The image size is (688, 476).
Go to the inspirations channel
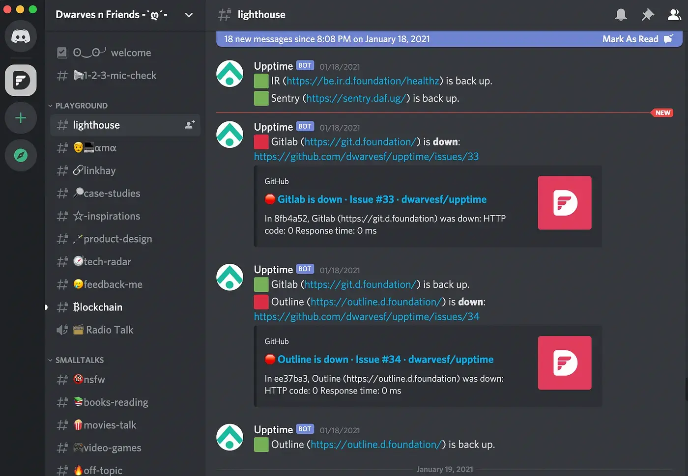click(125, 216)
